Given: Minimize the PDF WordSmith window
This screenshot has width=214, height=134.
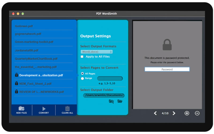Looking at the screenshot, I should 18,14.
